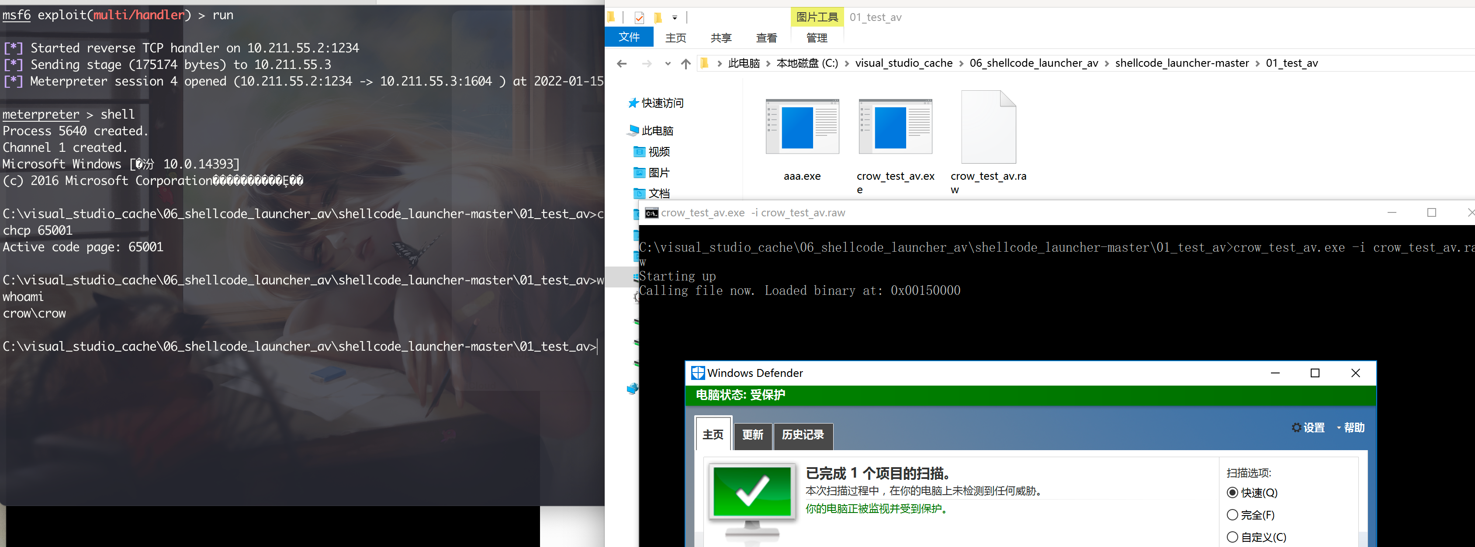
Task: Open the 管理 ribbon tab
Action: 817,38
